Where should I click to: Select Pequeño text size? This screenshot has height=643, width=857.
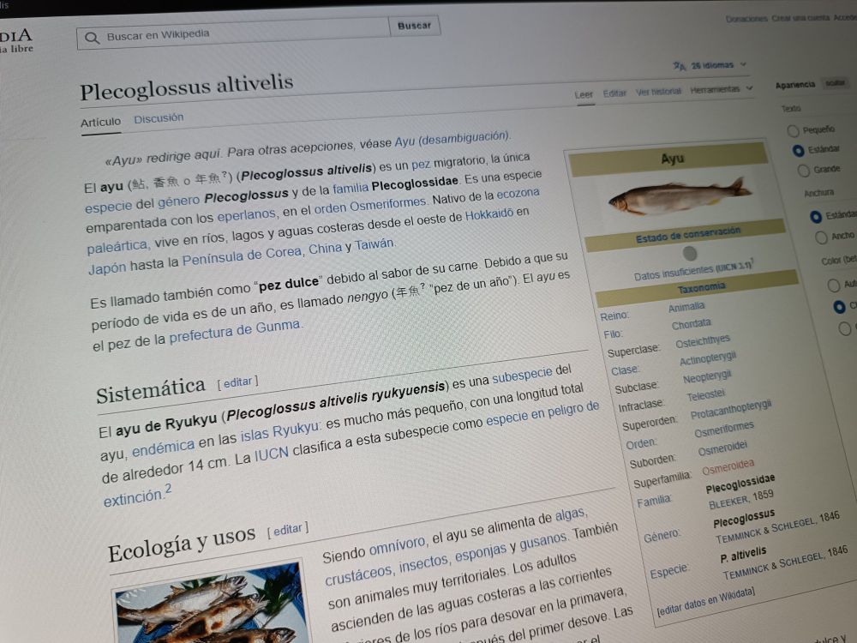point(793,130)
